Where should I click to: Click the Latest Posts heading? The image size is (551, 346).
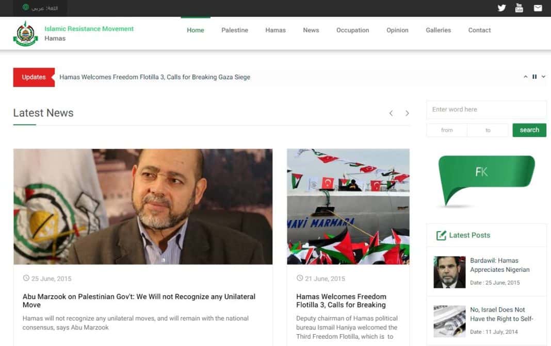coord(469,235)
